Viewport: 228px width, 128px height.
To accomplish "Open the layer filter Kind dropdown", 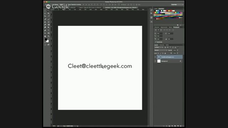I will (159, 47).
